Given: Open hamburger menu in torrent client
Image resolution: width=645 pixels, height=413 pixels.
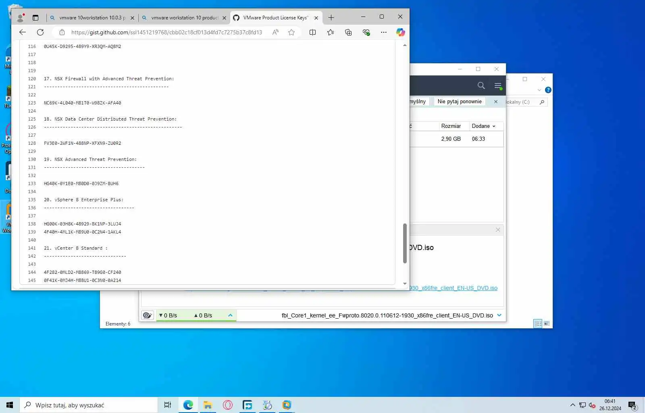Looking at the screenshot, I should [x=498, y=86].
